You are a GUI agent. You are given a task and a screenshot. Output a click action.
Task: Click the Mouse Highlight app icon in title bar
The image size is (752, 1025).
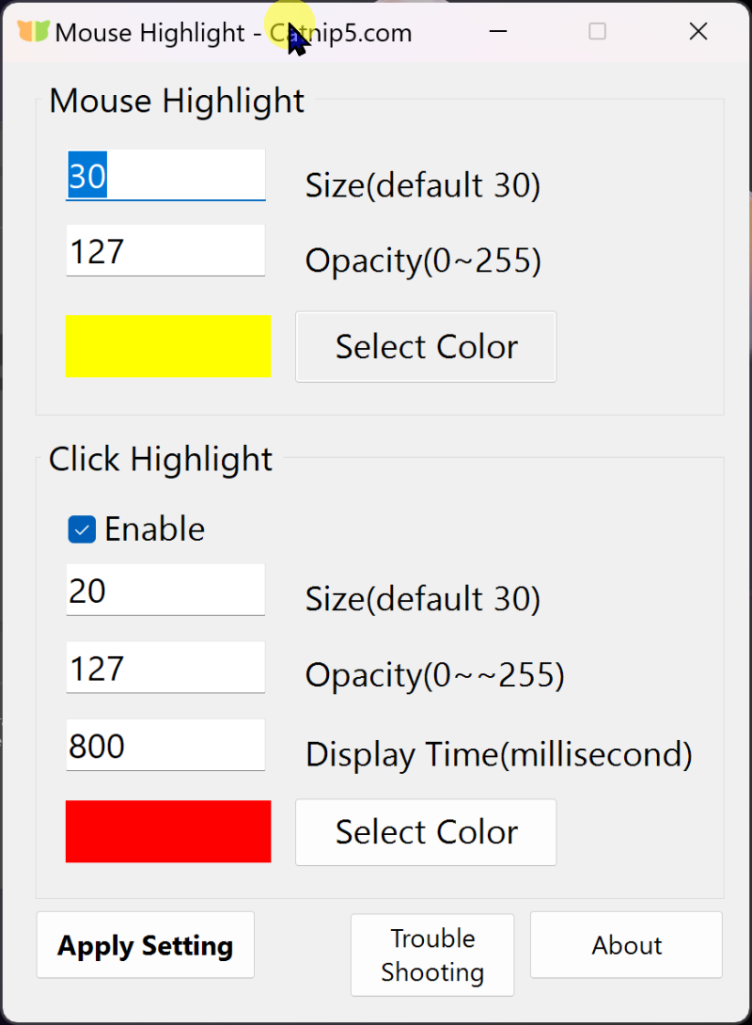pos(33,32)
